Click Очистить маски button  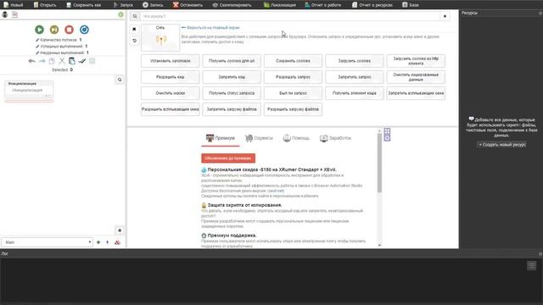click(x=170, y=93)
